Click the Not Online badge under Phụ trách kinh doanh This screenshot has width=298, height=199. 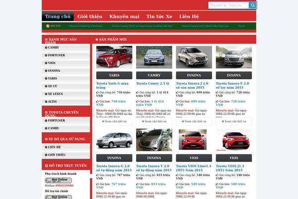(58, 180)
